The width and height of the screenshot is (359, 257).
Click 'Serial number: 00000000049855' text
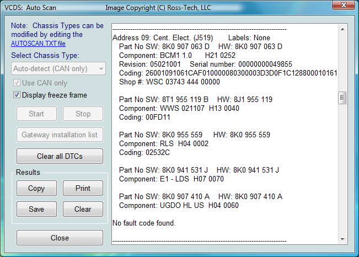click(241, 64)
